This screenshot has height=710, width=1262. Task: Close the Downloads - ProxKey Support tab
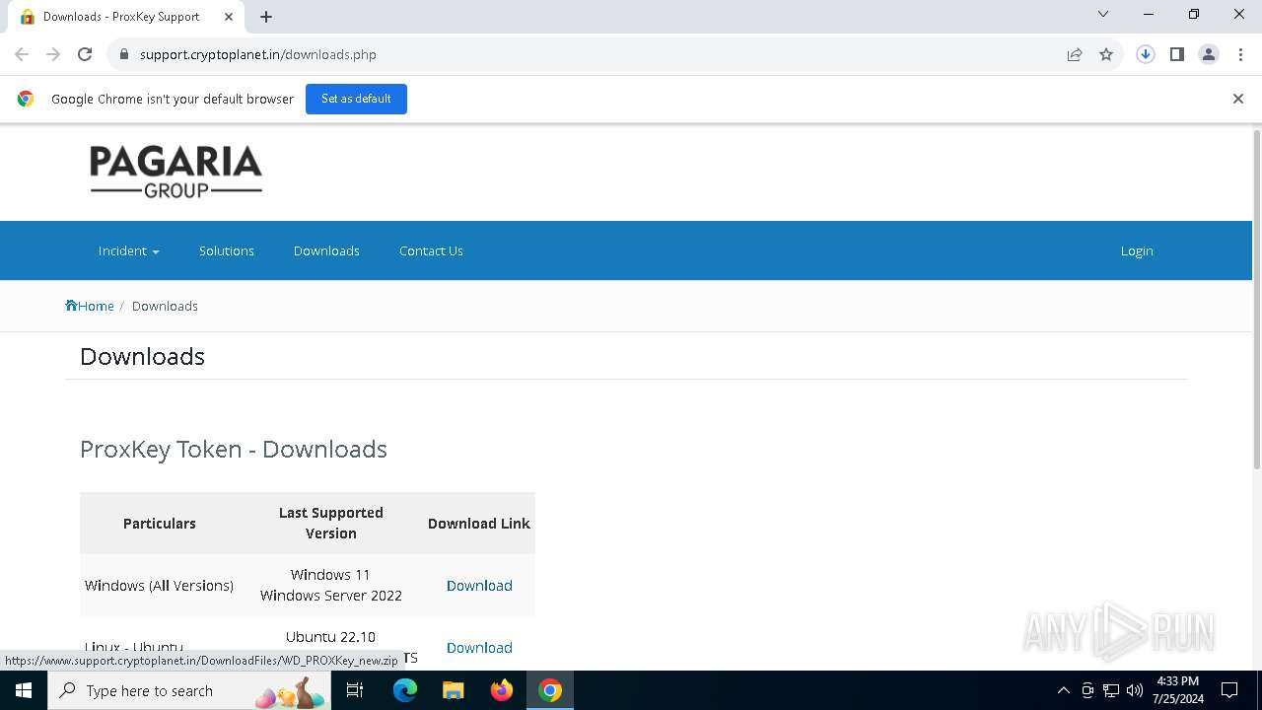click(x=229, y=16)
